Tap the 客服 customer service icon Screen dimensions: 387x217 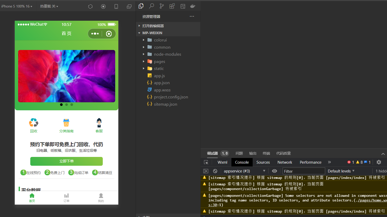99,123
